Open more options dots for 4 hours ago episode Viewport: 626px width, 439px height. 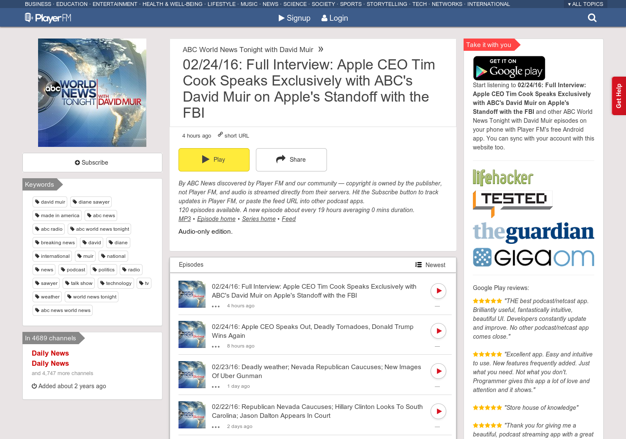point(216,306)
